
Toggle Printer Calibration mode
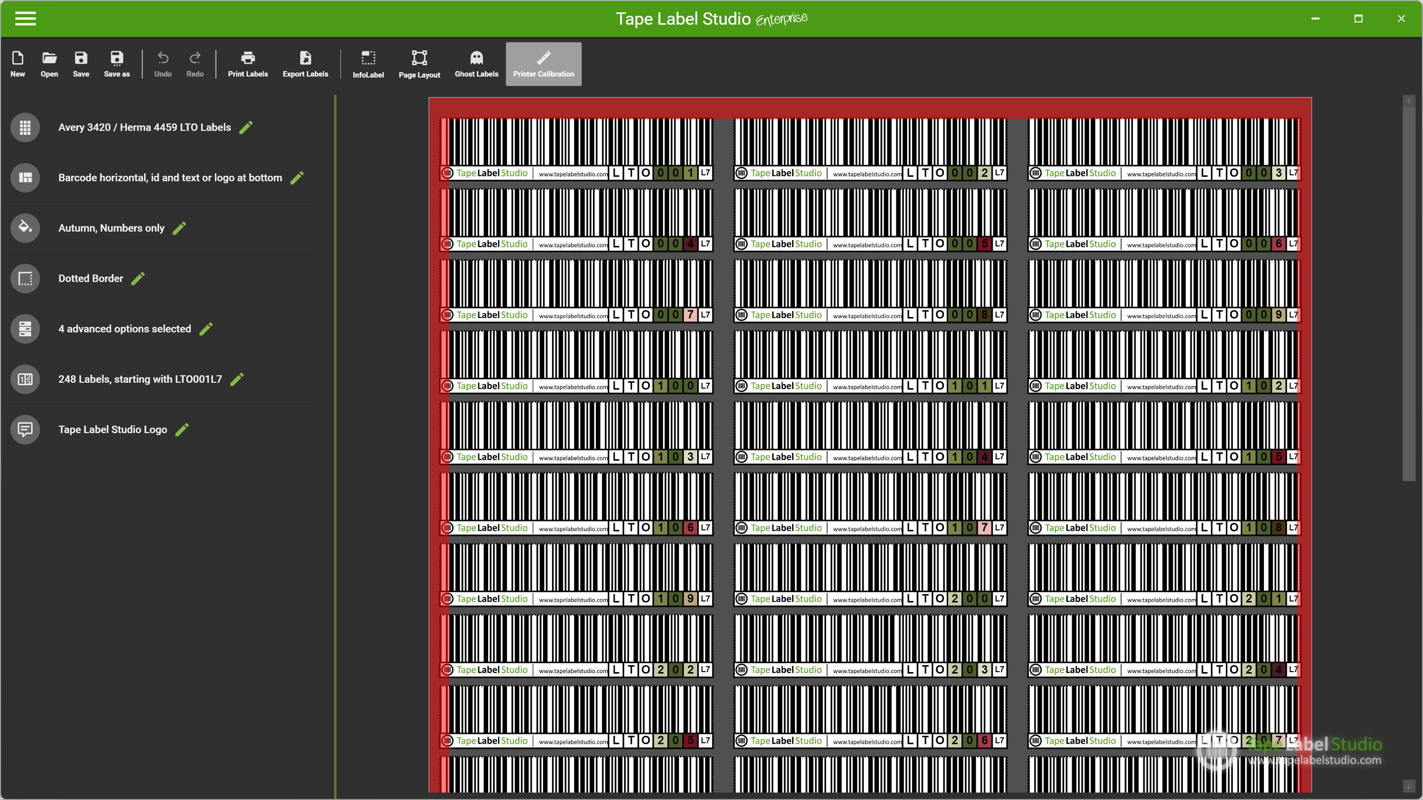tap(544, 64)
